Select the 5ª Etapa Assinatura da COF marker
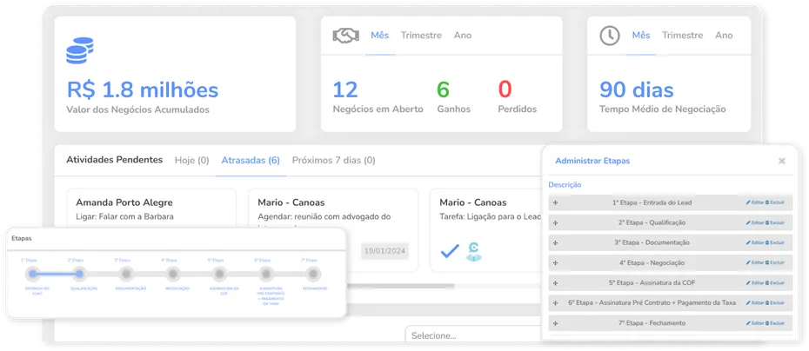The image size is (809, 351). tap(219, 274)
